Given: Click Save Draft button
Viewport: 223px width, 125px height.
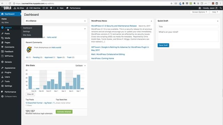Looking at the screenshot, I should coord(163,45).
